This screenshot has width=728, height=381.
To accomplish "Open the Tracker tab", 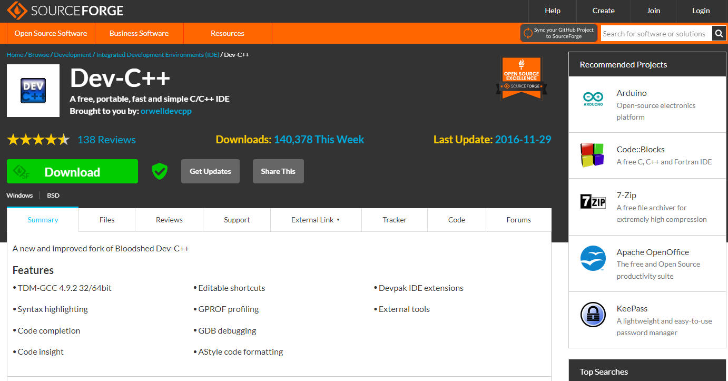I will (395, 220).
